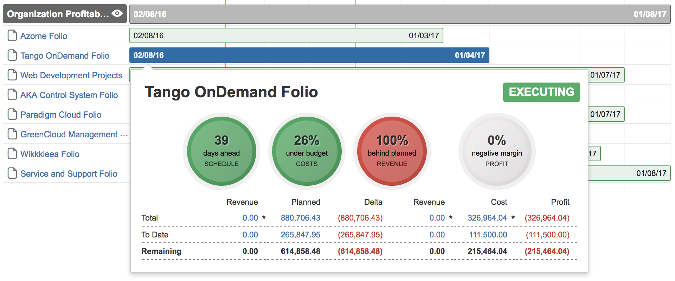Viewport: 675px width, 281px height.
Task: Click the page icon beside Service and Support Folio
Action: 12,173
